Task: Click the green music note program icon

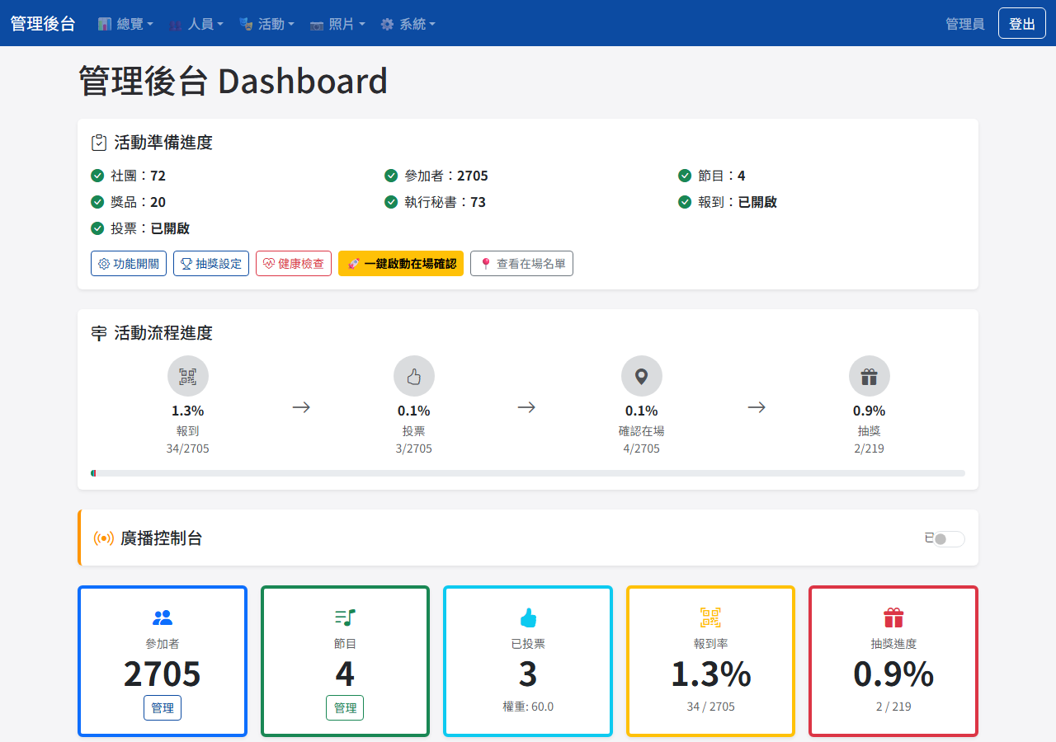Action: click(x=345, y=618)
